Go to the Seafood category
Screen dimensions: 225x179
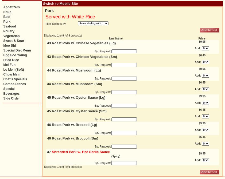(x=10, y=27)
